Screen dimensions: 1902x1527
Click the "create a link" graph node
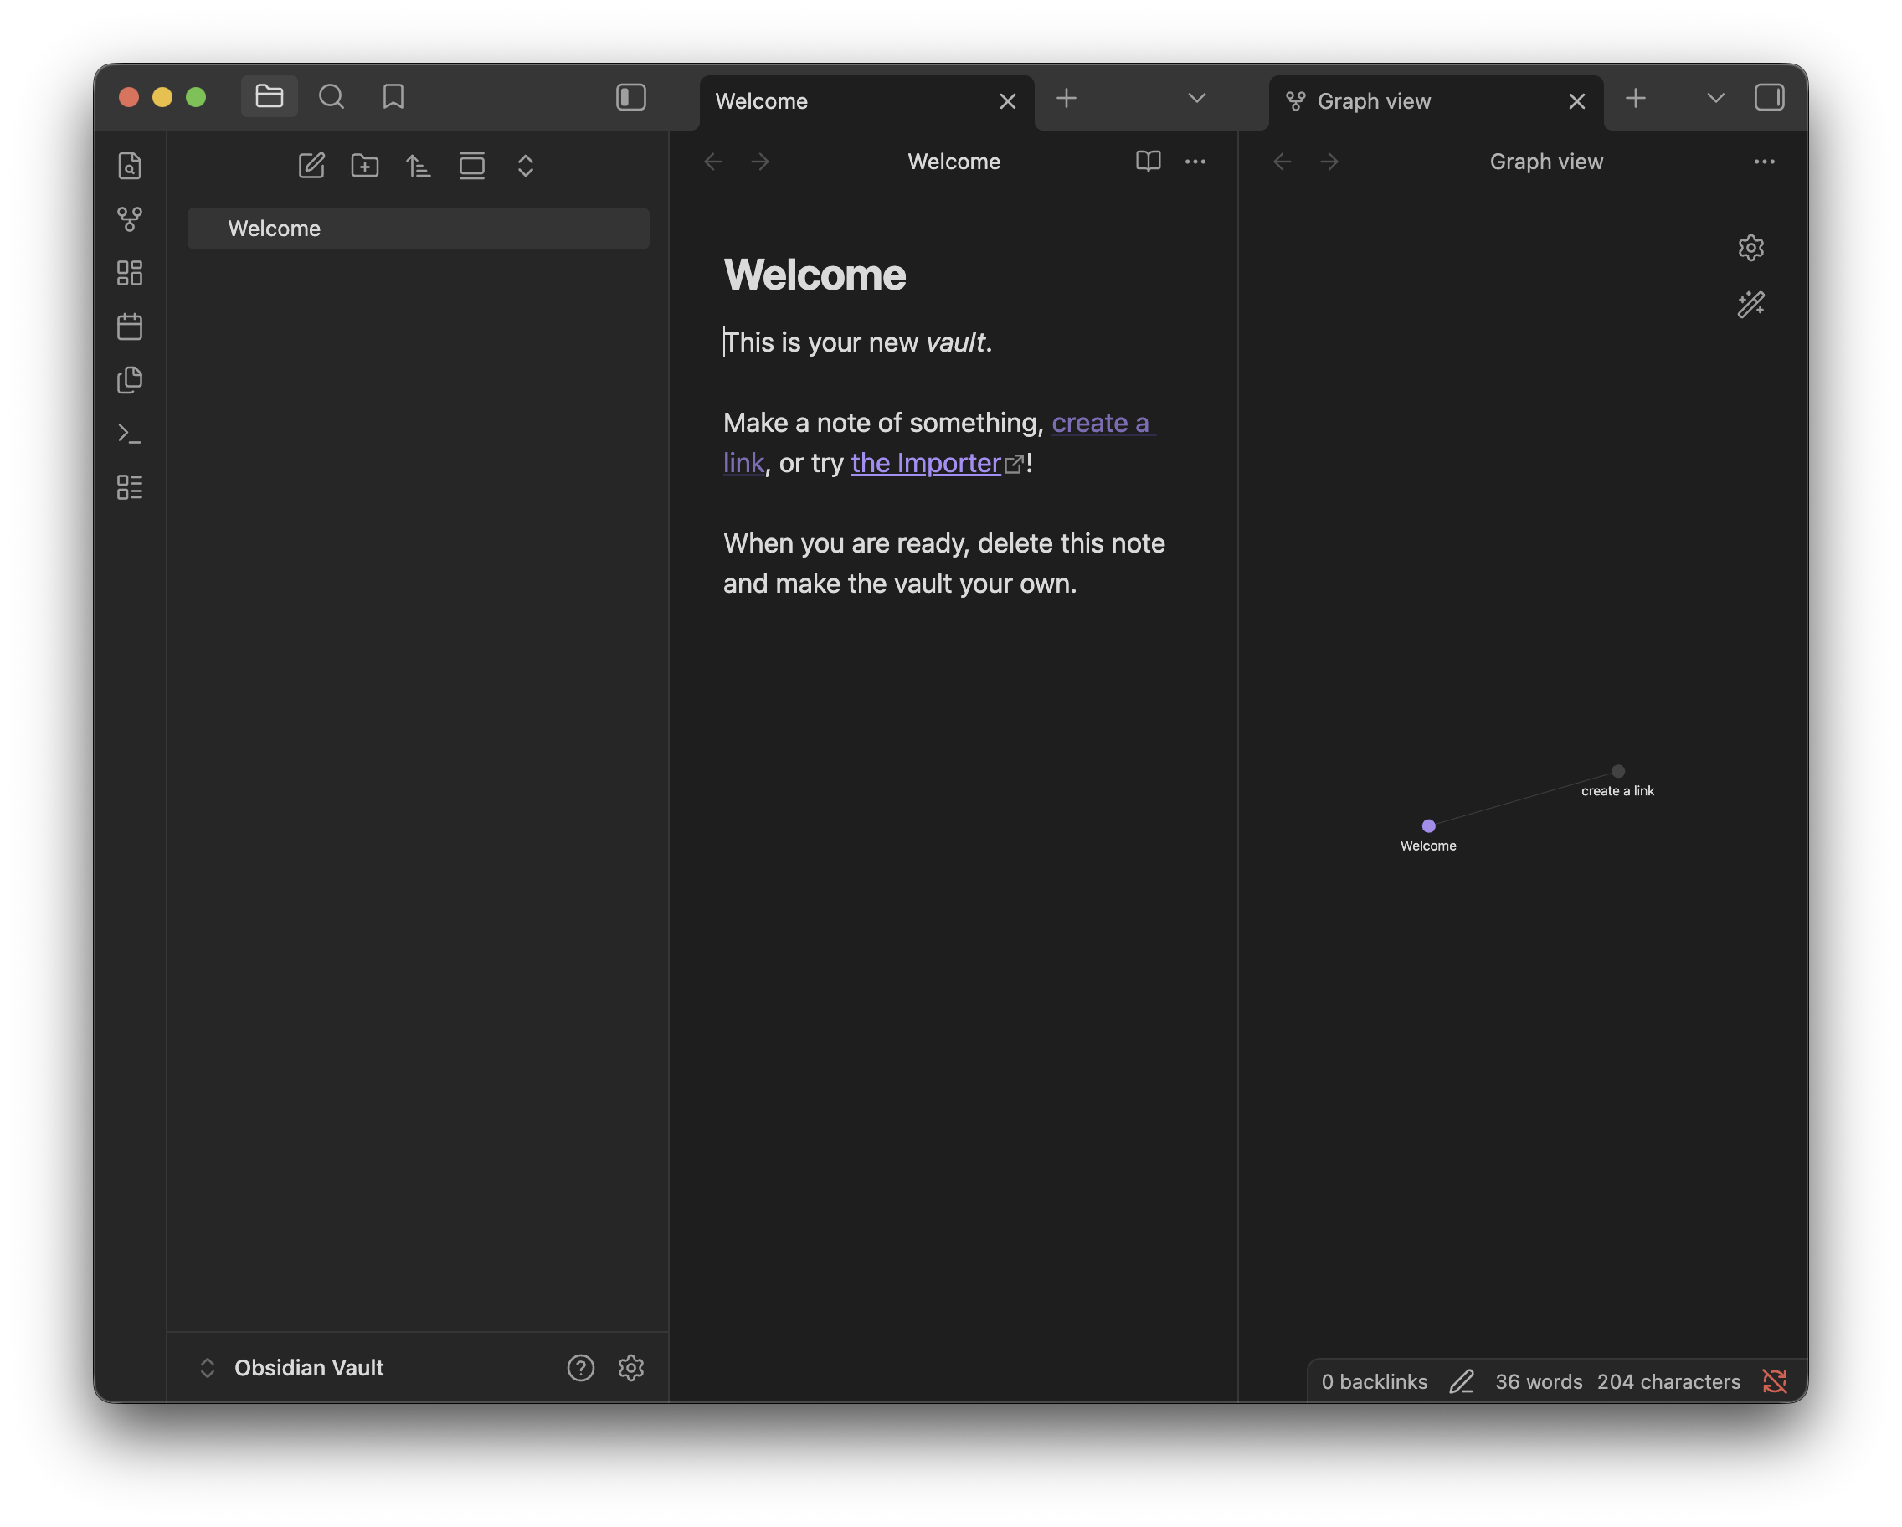click(1617, 771)
